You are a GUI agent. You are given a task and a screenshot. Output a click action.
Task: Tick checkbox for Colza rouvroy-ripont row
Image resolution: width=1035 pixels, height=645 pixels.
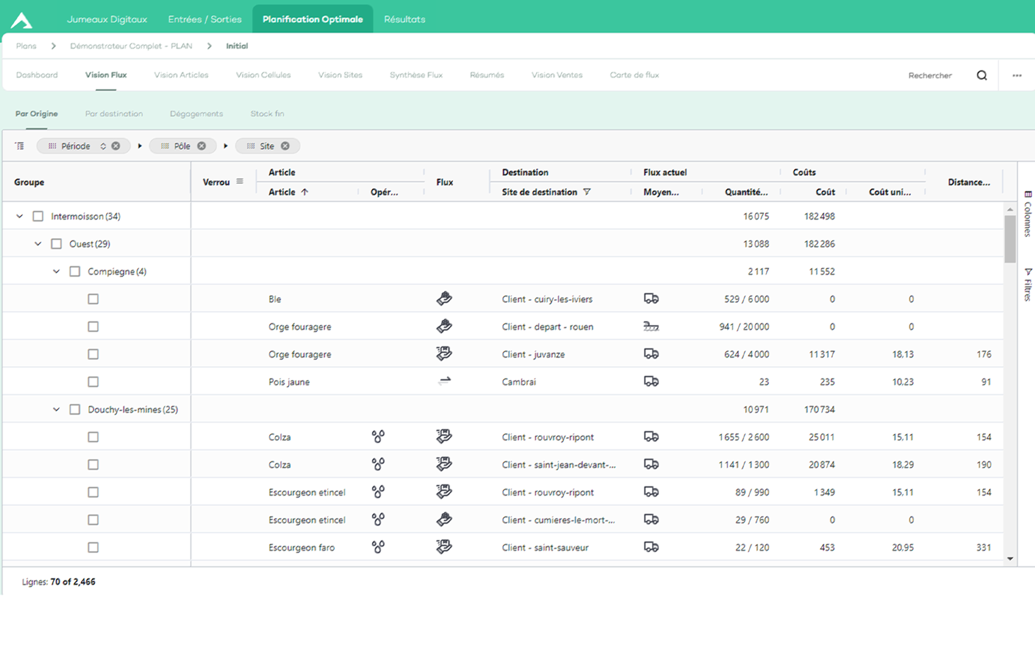tap(93, 437)
